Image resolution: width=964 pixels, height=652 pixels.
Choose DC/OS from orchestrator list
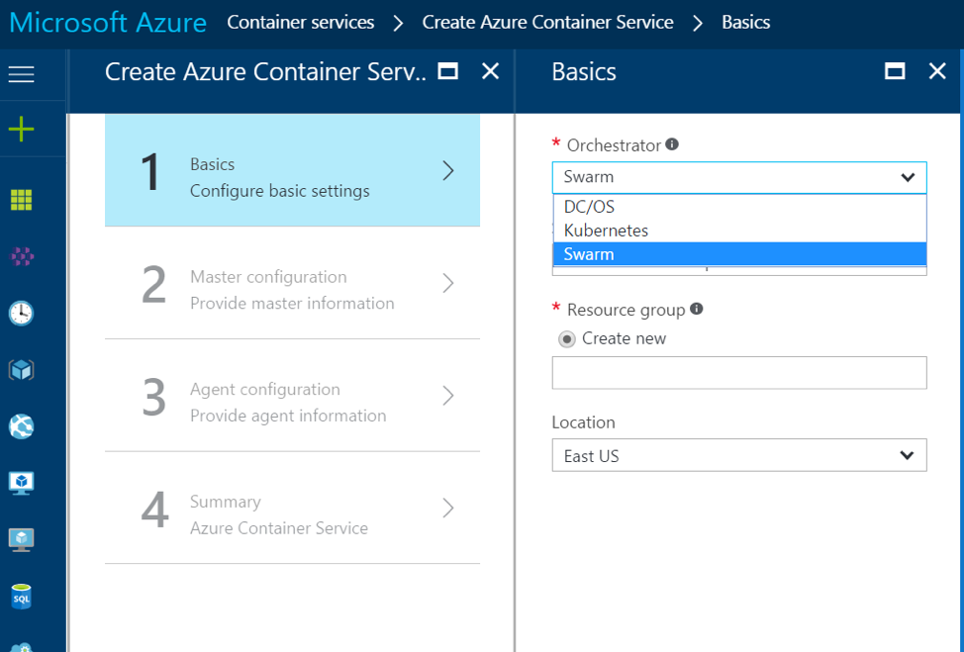(x=739, y=207)
